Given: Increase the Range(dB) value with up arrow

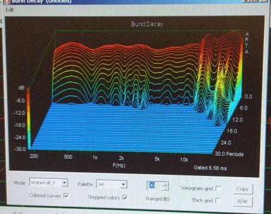Looking at the screenshot, I should click(166, 184).
